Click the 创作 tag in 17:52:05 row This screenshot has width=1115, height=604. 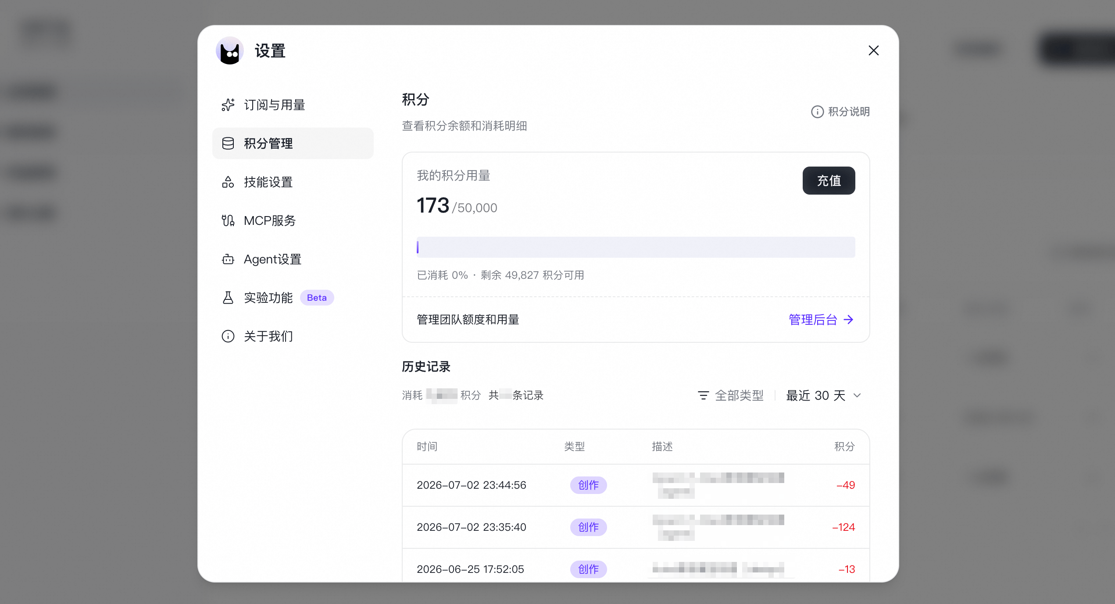click(x=588, y=569)
